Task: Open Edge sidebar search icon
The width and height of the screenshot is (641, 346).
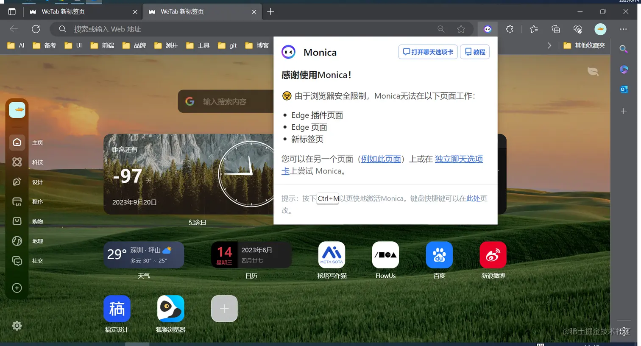Action: [624, 49]
